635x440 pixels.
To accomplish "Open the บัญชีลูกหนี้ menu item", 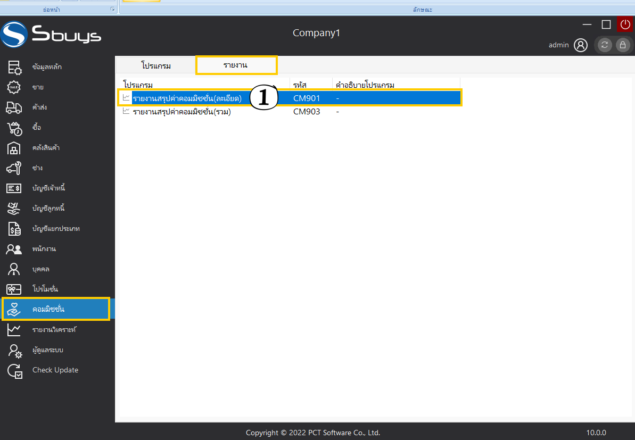I will pos(48,209).
